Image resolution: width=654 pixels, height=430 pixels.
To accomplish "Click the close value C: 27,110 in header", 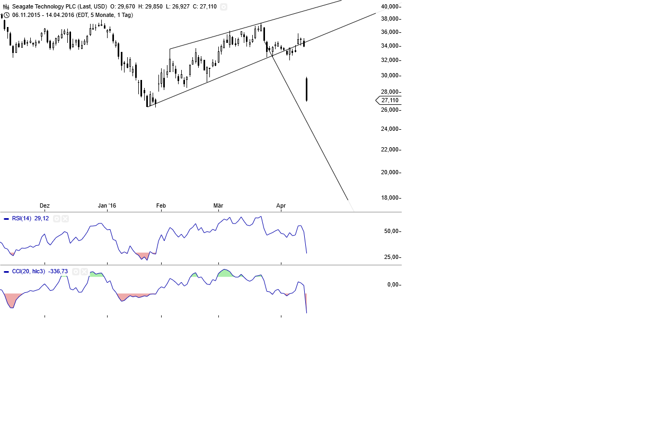I will [205, 6].
